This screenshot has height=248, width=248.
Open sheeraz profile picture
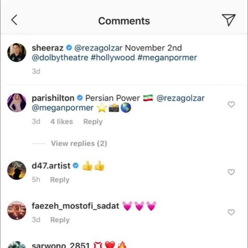coord(17,52)
